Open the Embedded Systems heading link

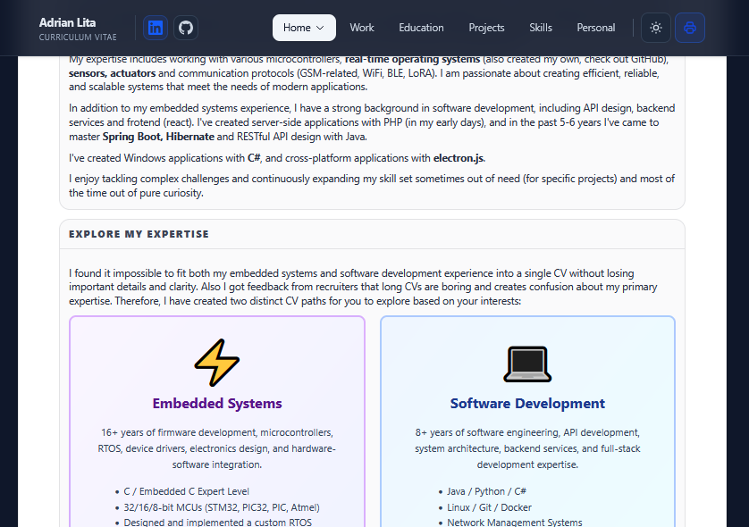[x=217, y=404]
